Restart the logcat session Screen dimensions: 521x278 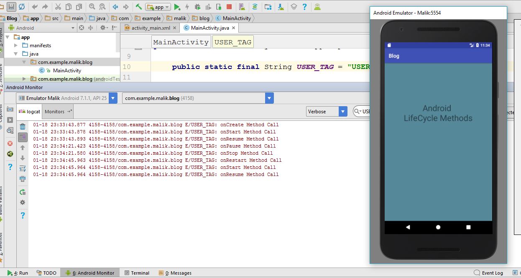point(23,190)
